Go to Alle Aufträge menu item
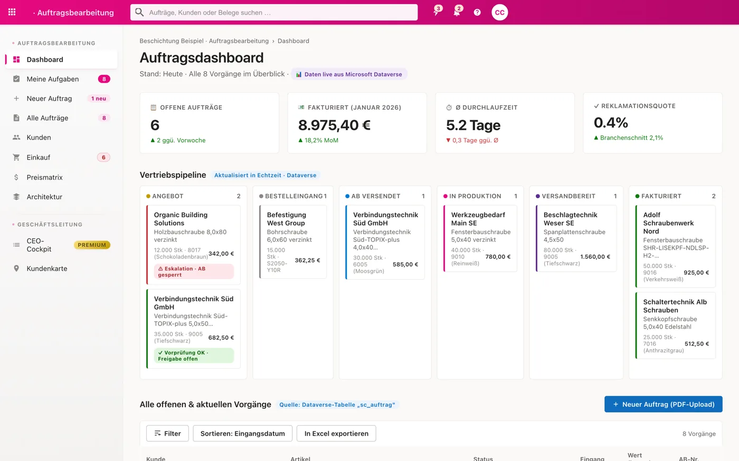This screenshot has height=461, width=739. [x=61, y=118]
